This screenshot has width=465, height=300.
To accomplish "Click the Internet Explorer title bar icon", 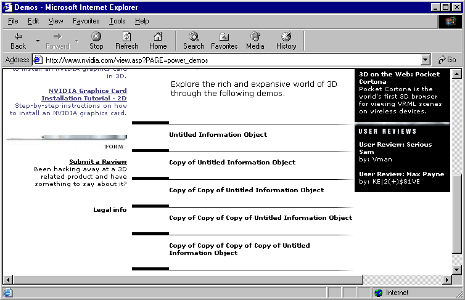I will click(x=7, y=7).
